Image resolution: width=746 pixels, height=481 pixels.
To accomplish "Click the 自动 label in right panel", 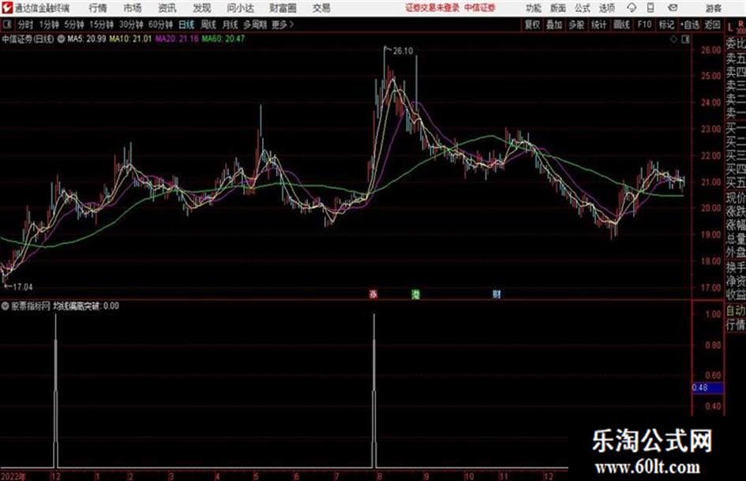I will click(736, 311).
